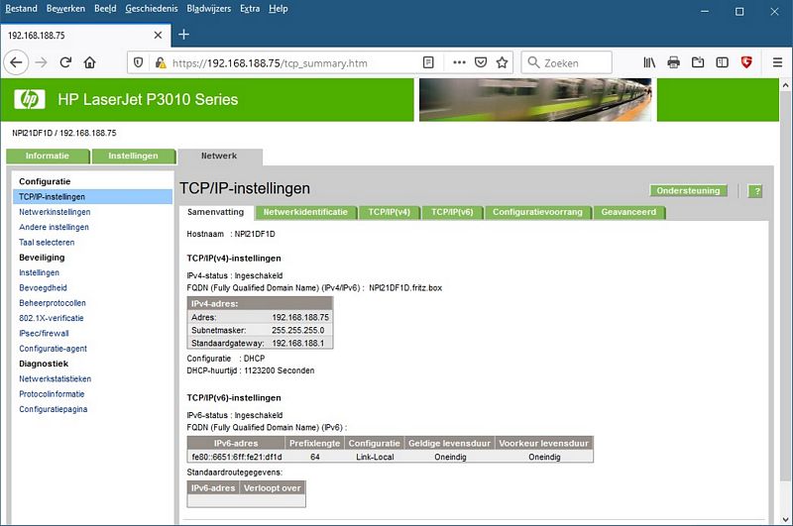The height and width of the screenshot is (526, 793).
Task: Open the Bestand menu
Action: 21,9
